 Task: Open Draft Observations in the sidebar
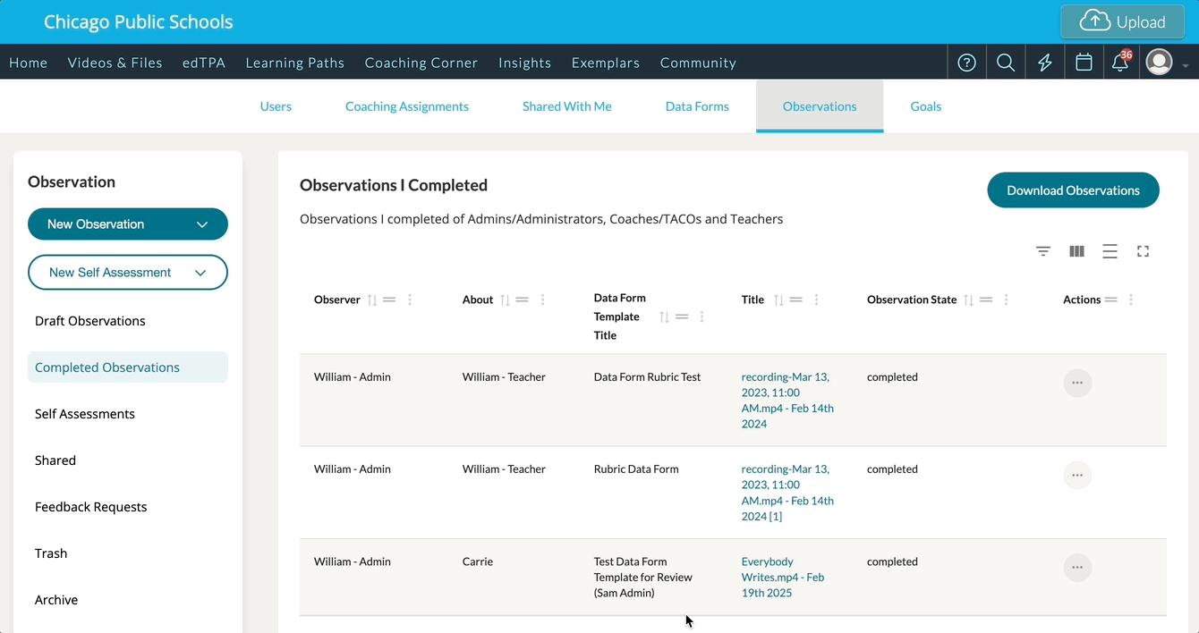pos(90,321)
